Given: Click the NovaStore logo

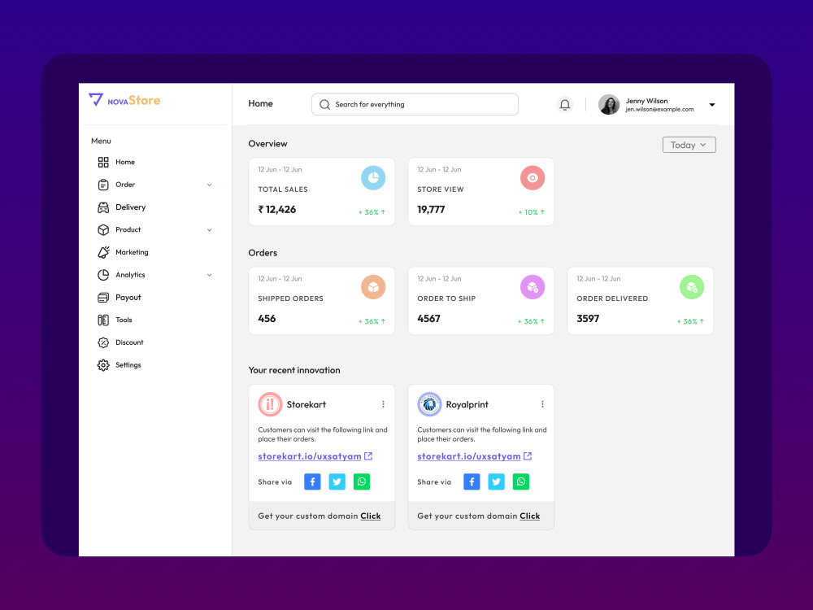Looking at the screenshot, I should [124, 99].
